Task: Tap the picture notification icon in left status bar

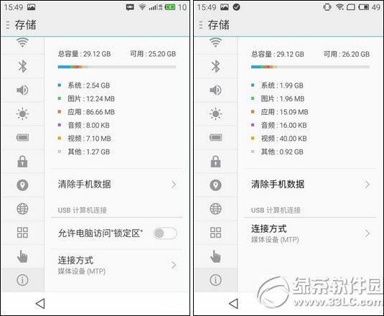Action: [x=31, y=7]
